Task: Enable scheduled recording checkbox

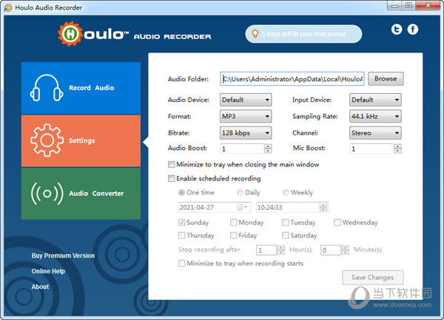Action: click(x=171, y=178)
